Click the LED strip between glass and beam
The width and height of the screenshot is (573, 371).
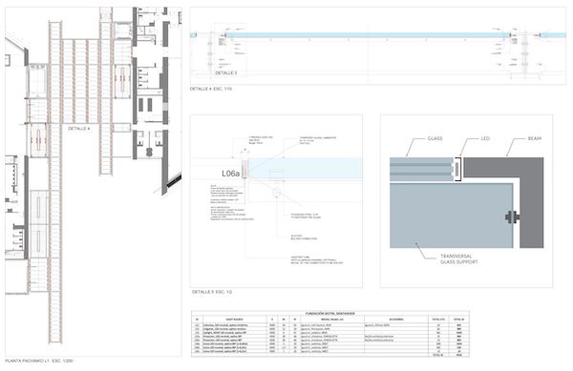click(x=457, y=169)
